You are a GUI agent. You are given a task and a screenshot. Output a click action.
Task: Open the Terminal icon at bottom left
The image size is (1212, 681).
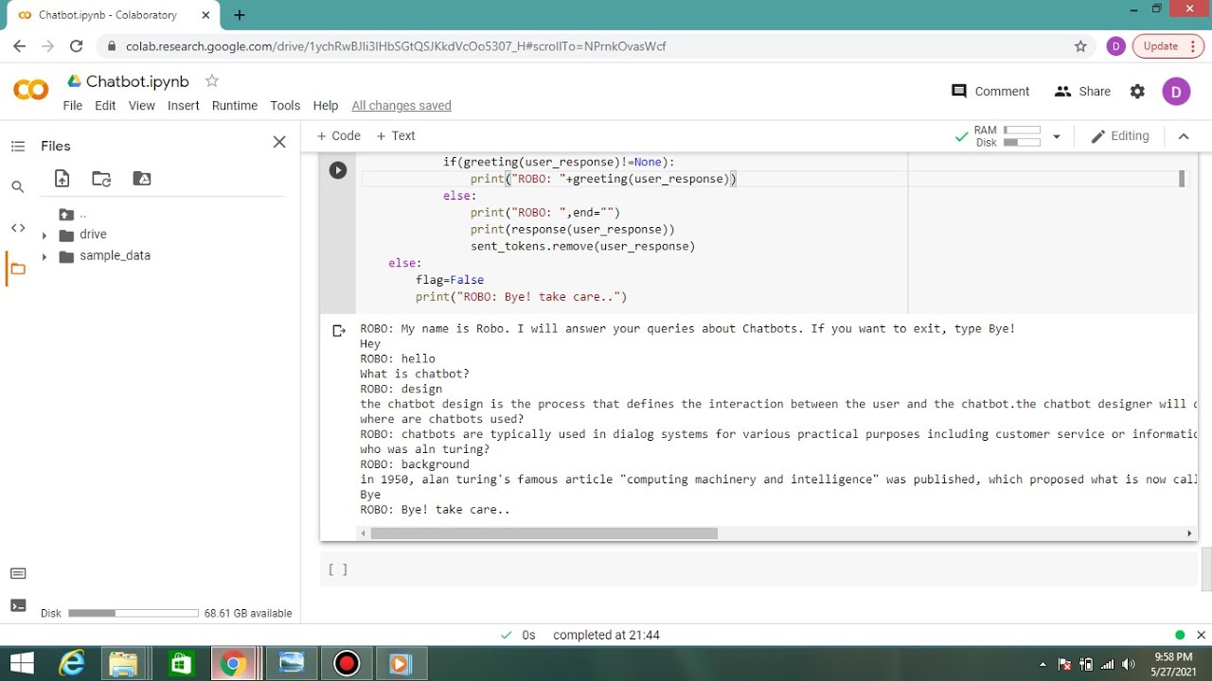(x=17, y=605)
